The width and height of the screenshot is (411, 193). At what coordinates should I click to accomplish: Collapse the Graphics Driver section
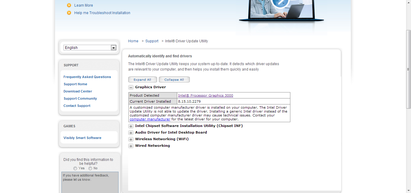coord(131,87)
